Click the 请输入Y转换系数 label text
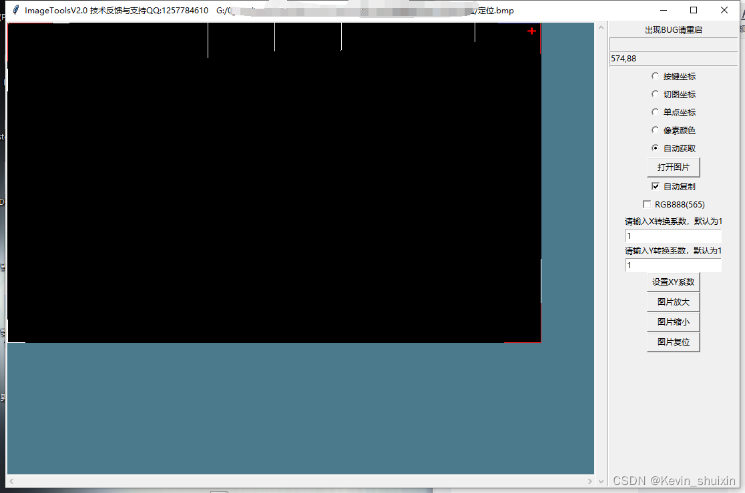 [674, 251]
